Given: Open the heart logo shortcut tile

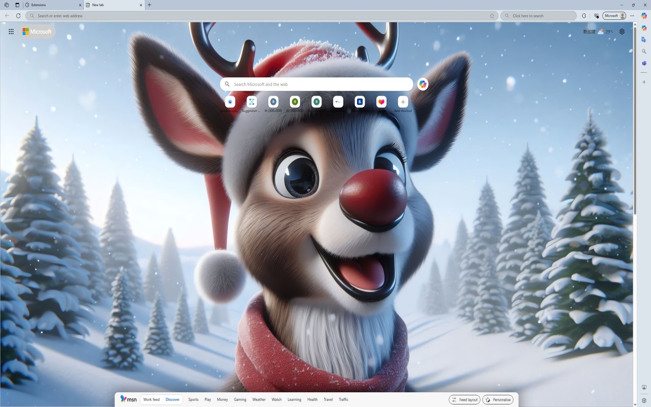Looking at the screenshot, I should (x=381, y=104).
